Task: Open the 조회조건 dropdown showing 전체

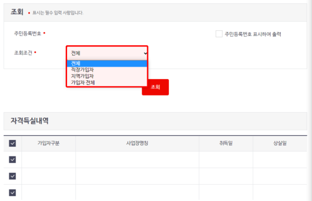Action: (107, 53)
